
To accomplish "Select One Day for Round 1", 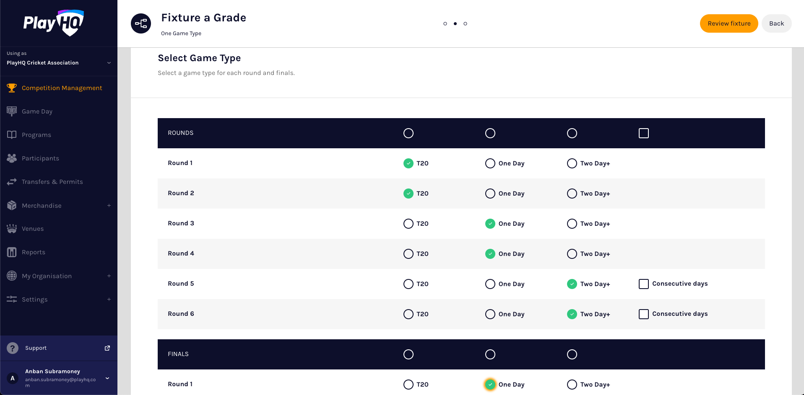I will pos(490,163).
